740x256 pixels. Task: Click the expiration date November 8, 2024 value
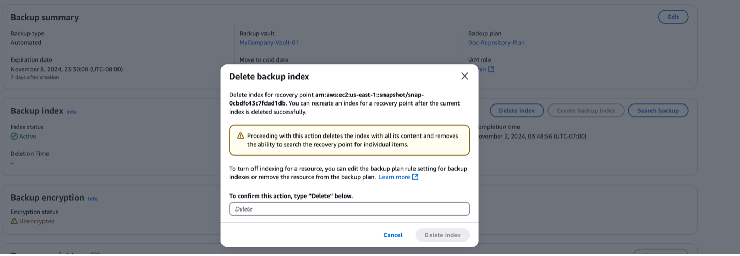(x=67, y=69)
